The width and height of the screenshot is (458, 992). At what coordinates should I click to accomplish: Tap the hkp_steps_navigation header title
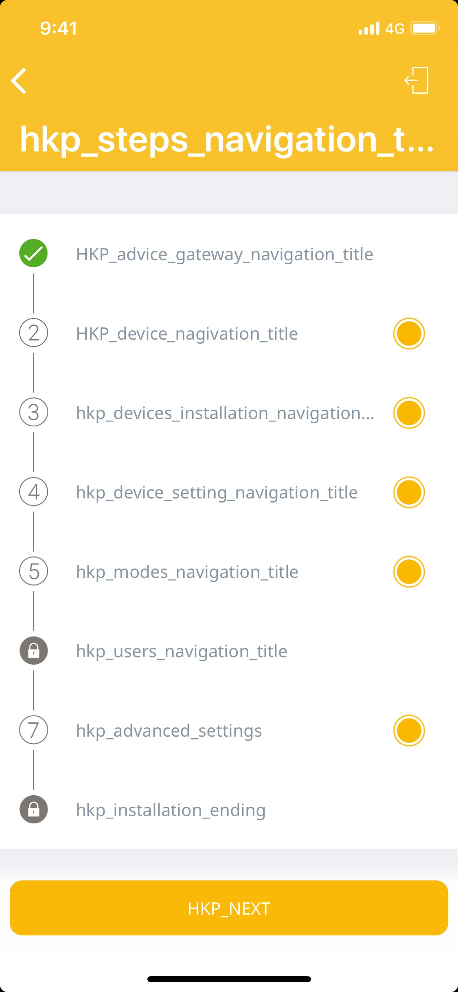[227, 140]
